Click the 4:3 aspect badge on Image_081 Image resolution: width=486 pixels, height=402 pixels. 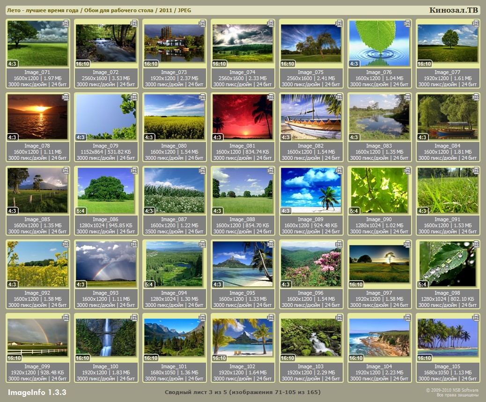(218, 137)
